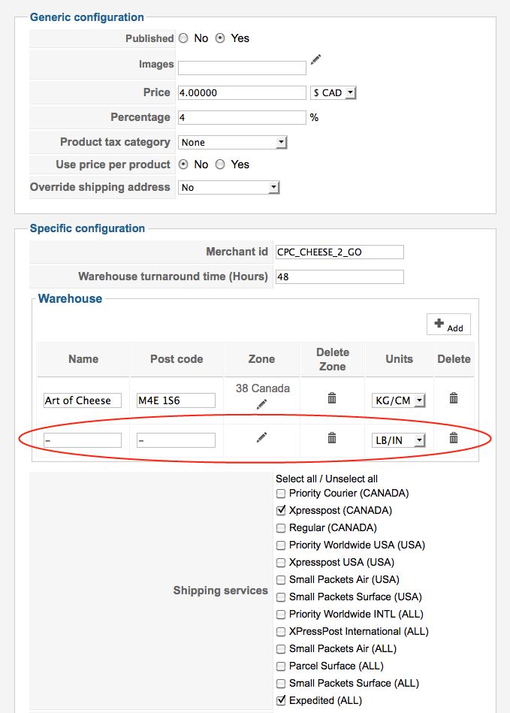This screenshot has width=510, height=713.
Task: Enable Priority Courier (CANADA) shipping service
Action: click(281, 494)
